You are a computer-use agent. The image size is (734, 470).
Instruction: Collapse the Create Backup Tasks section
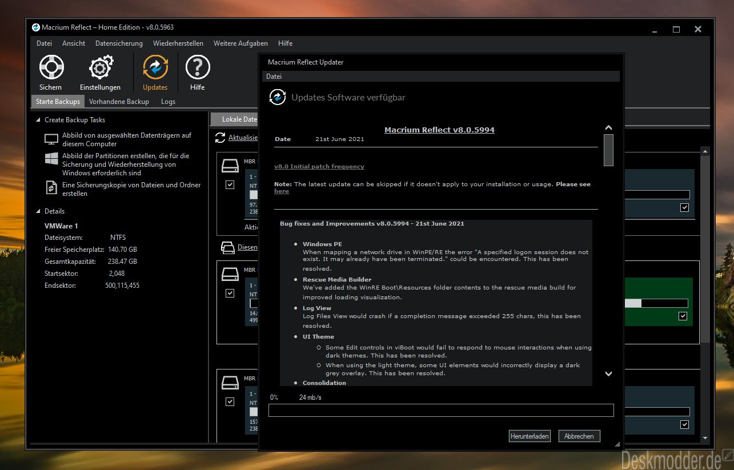tap(38, 120)
